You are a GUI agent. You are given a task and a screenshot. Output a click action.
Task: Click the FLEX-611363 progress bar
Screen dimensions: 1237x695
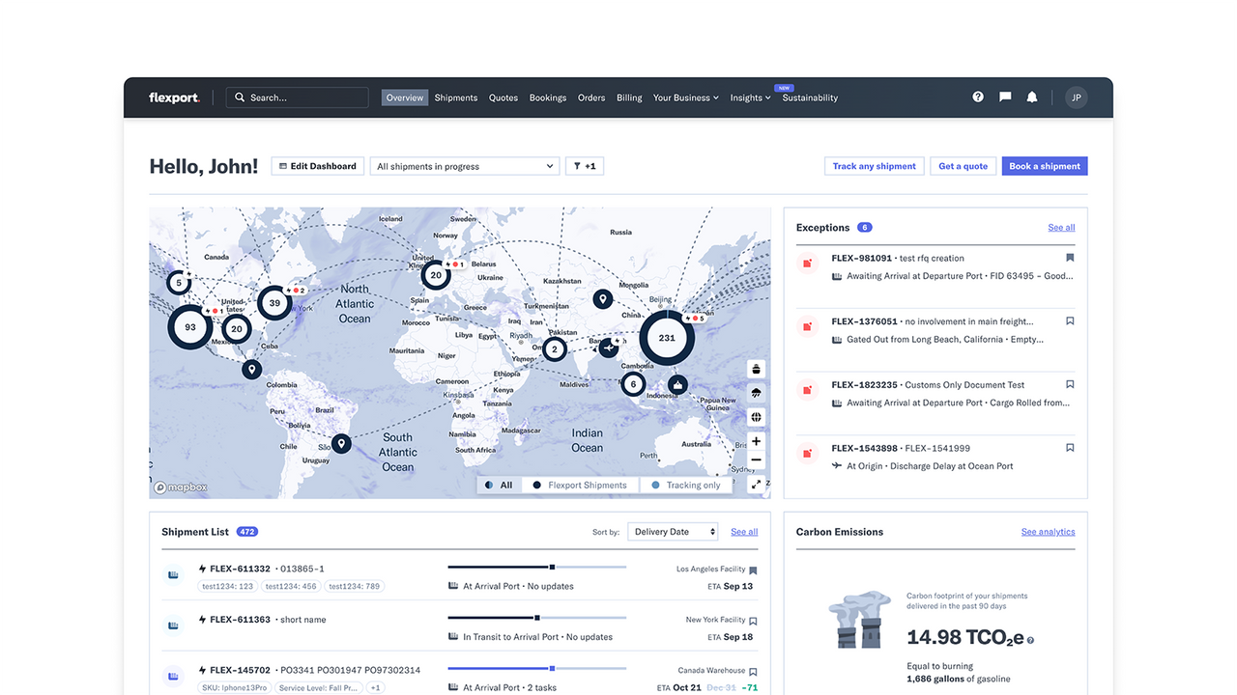tap(537, 618)
